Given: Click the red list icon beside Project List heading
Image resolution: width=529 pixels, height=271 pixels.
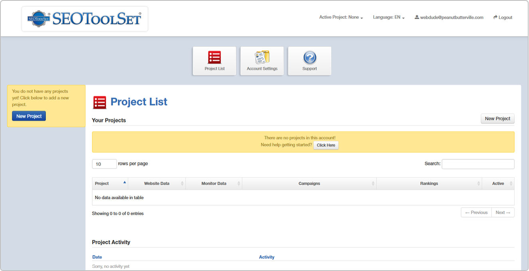Looking at the screenshot, I should pos(99,102).
